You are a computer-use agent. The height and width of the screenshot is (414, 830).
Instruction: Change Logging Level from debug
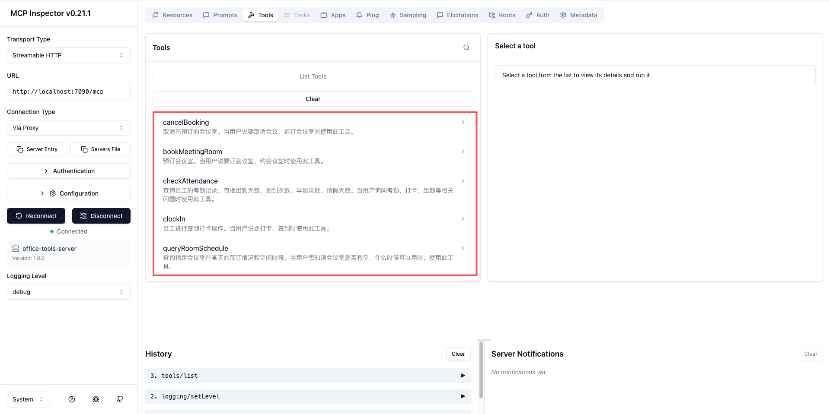(x=69, y=292)
